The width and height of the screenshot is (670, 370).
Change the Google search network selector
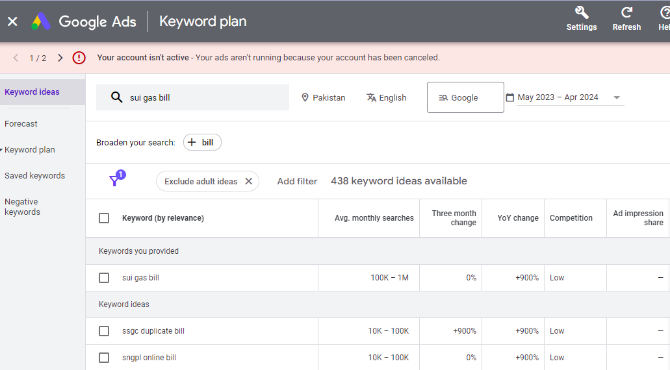pos(465,97)
